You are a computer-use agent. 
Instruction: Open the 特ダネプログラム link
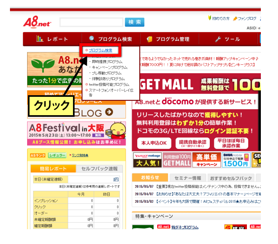pyautogui.click(x=185, y=227)
